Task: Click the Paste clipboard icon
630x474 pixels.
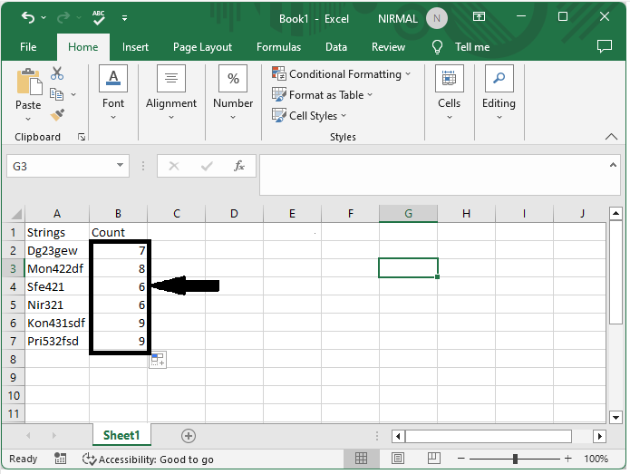Action: (28, 82)
